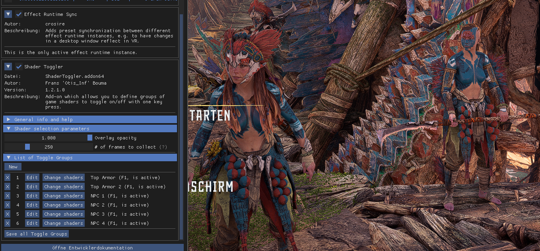Edit the NPC 2 group
This screenshot has width=540, height=251.
pyautogui.click(x=32, y=205)
